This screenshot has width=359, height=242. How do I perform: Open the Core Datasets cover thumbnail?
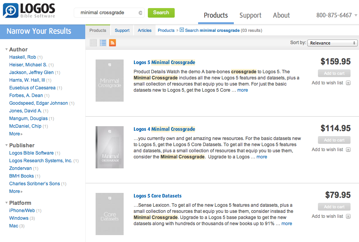point(110,214)
